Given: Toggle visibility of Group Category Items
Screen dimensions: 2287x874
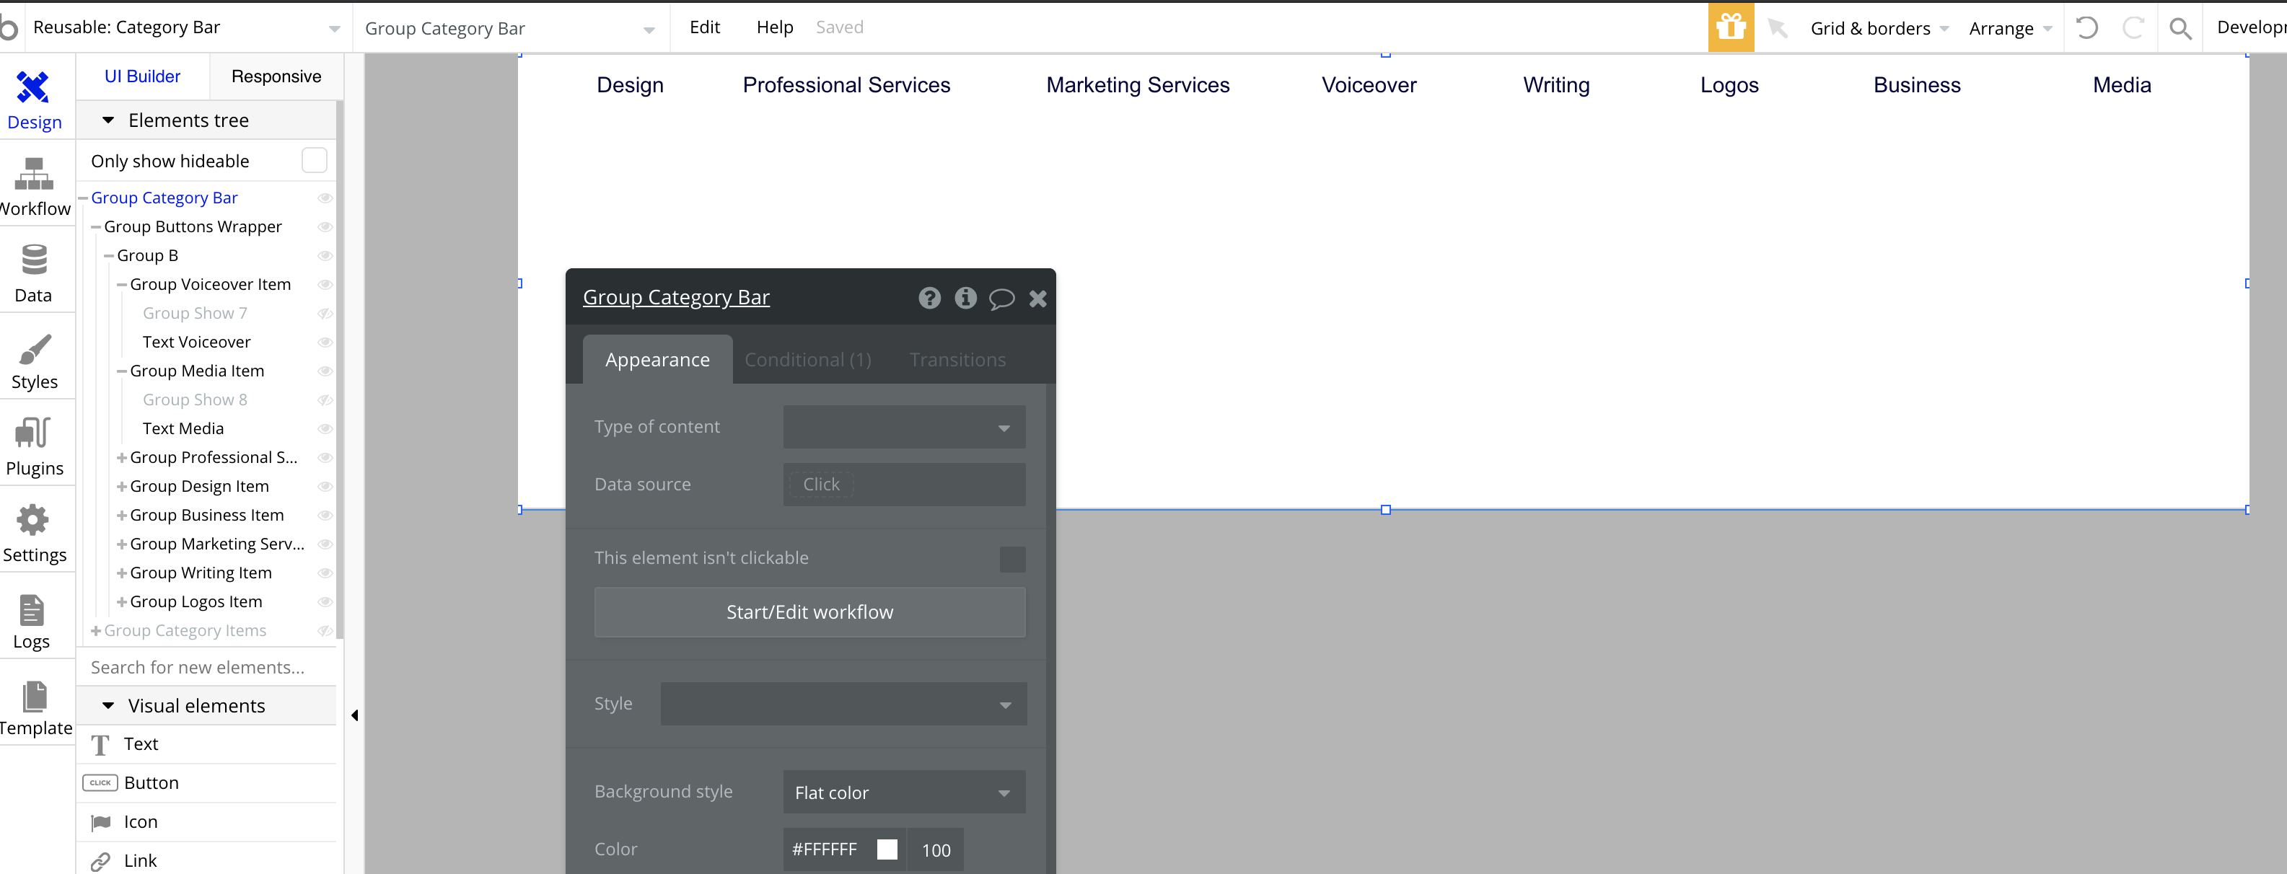Looking at the screenshot, I should pos(325,631).
